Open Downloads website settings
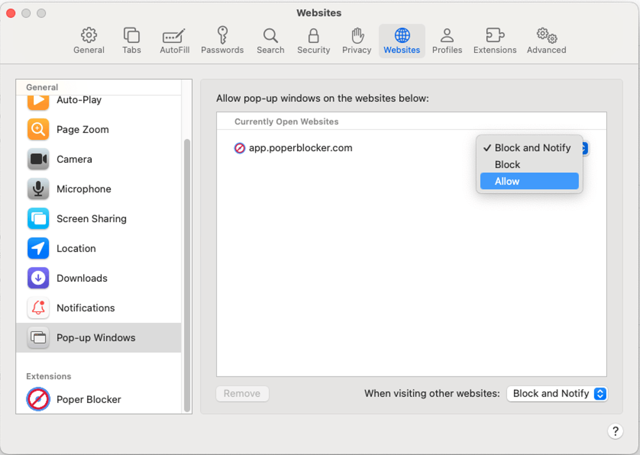The height and width of the screenshot is (455, 640). click(37, 278)
